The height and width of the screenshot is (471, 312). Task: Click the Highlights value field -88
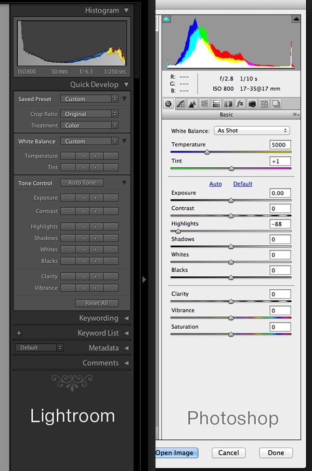pyautogui.click(x=280, y=224)
